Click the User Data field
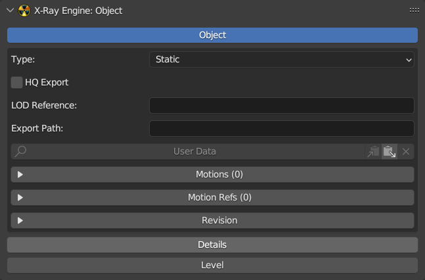 tap(194, 152)
